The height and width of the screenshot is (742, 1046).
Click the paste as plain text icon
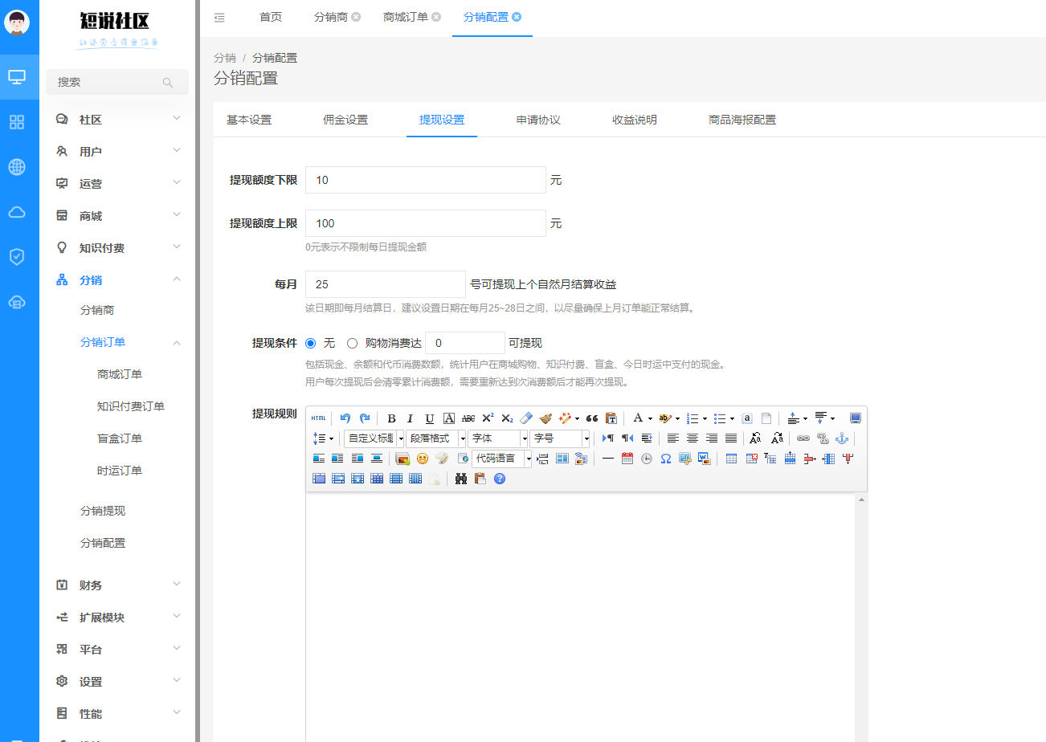tap(611, 418)
